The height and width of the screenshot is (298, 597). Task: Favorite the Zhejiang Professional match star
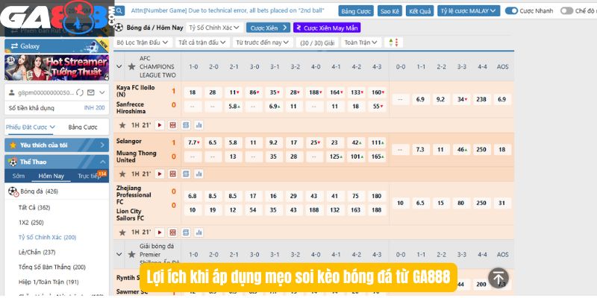pos(122,232)
